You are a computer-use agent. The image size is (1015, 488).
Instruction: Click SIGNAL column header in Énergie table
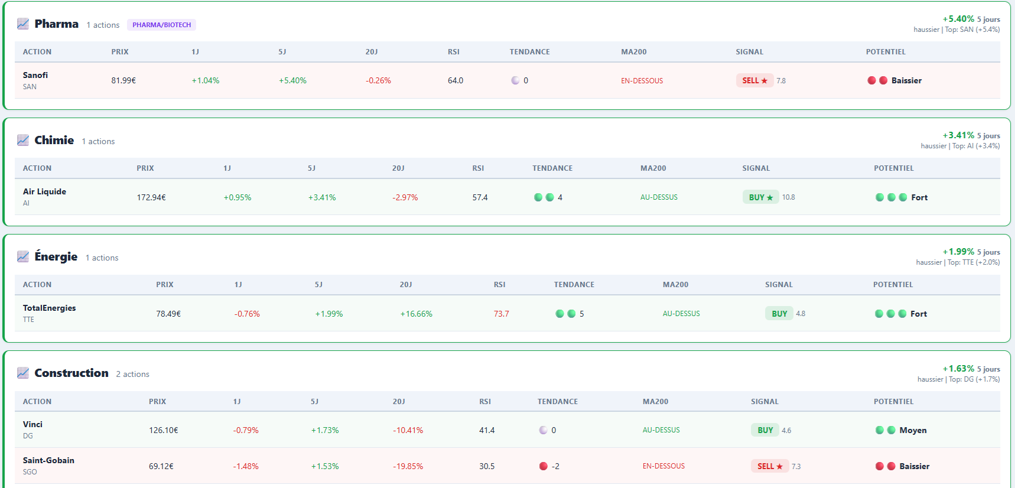point(778,285)
